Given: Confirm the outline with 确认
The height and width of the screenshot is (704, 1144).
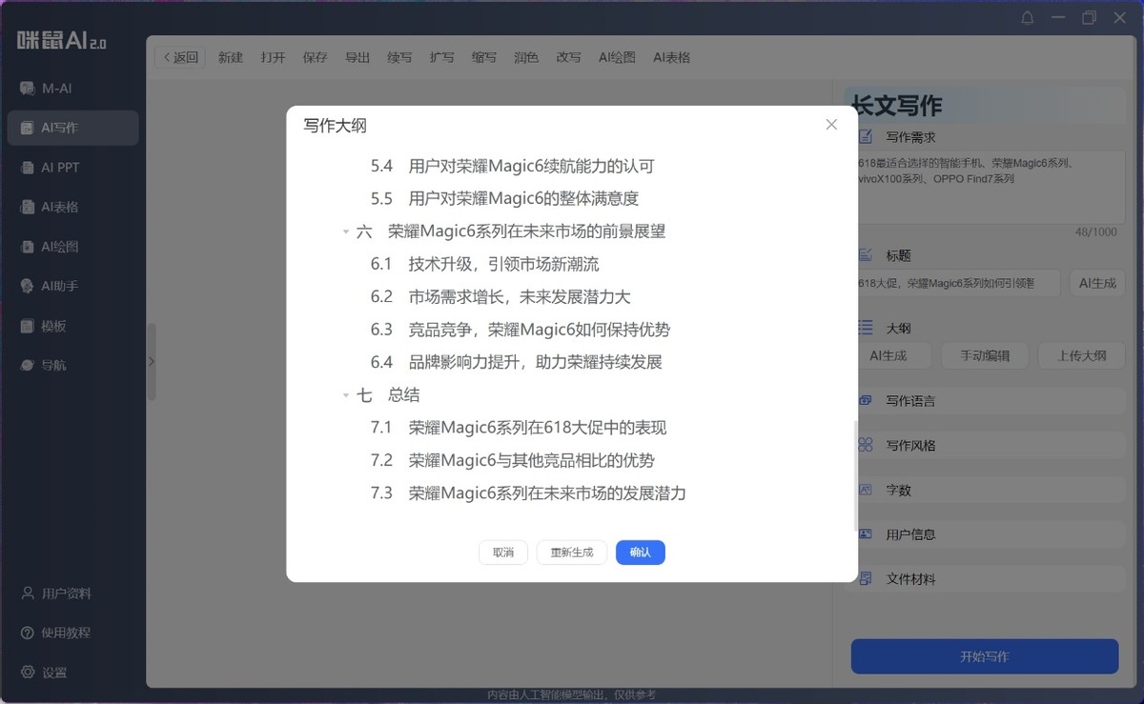Looking at the screenshot, I should click(641, 553).
